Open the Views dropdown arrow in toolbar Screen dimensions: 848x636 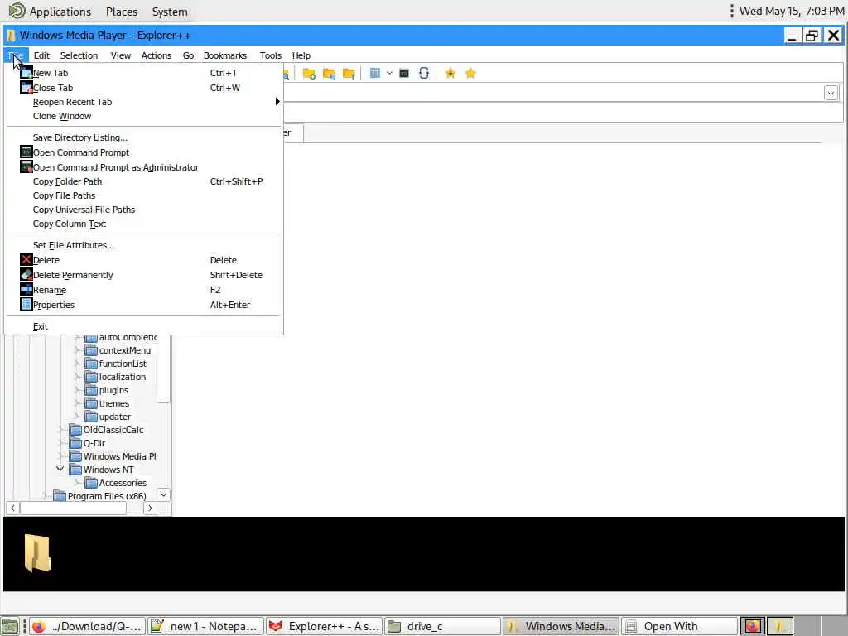click(x=389, y=73)
